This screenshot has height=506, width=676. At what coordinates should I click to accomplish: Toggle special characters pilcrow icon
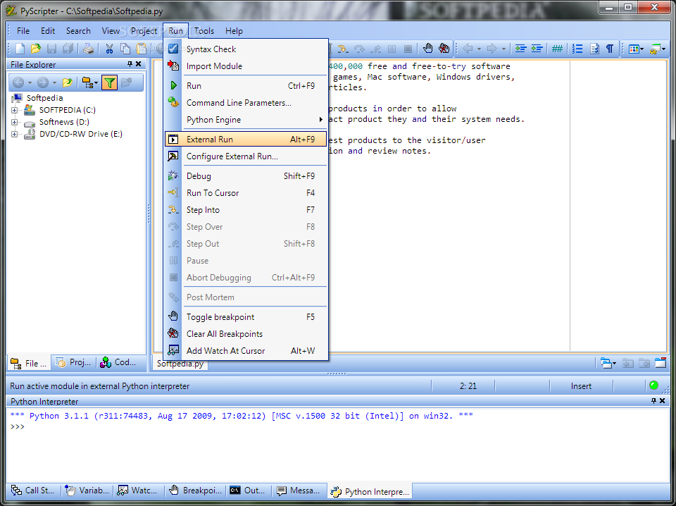[610, 49]
